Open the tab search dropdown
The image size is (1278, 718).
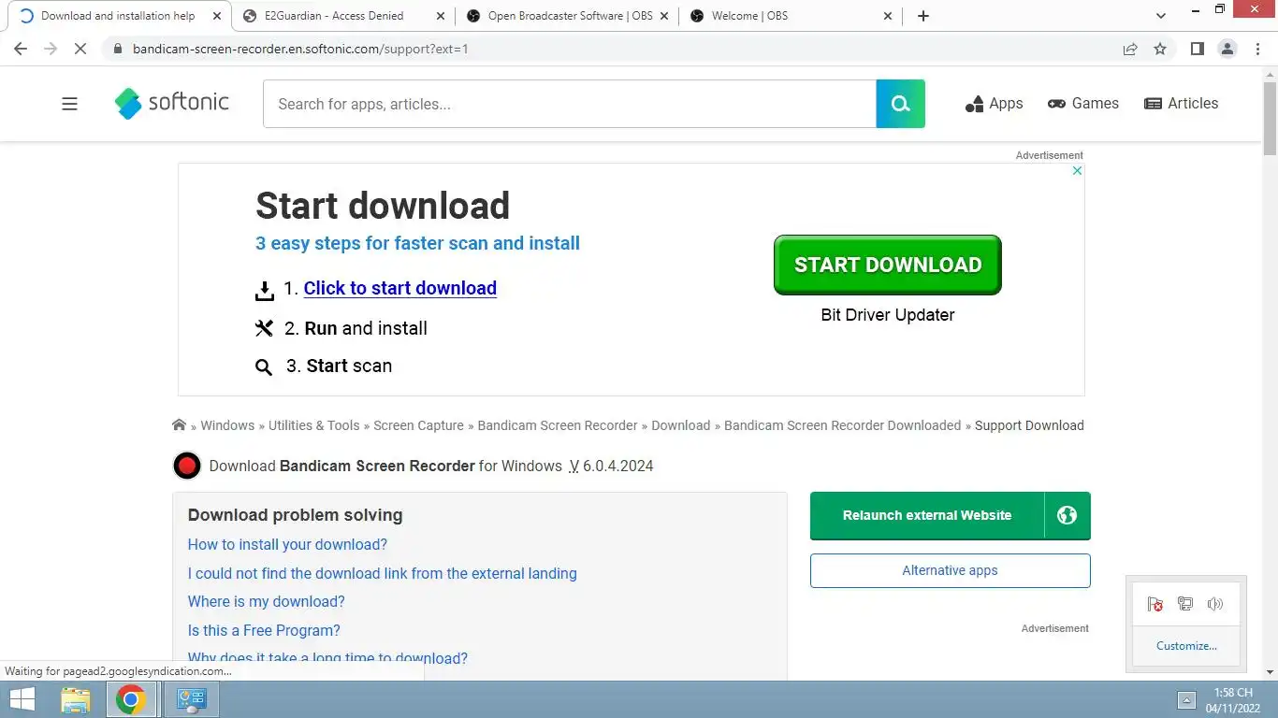coord(1161,16)
